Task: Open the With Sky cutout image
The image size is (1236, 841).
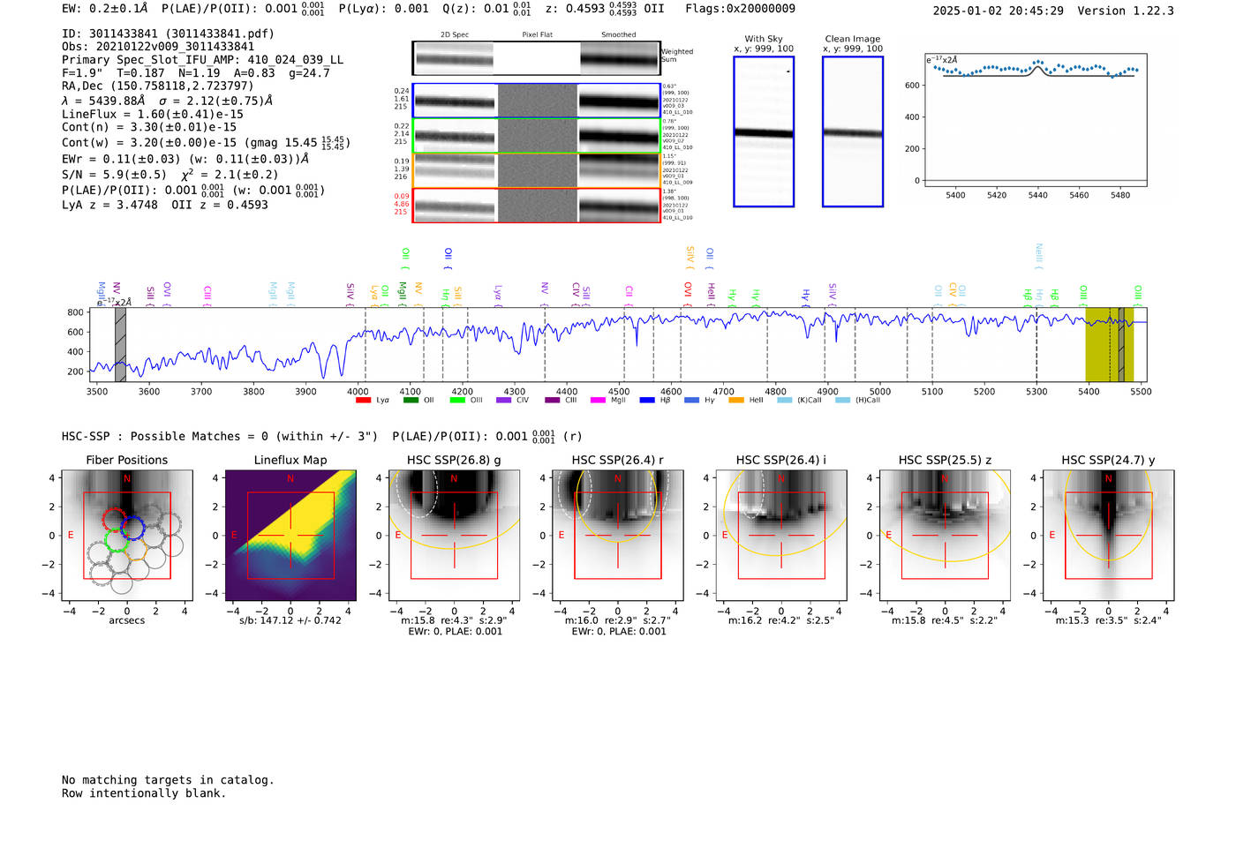Action: 764,131
